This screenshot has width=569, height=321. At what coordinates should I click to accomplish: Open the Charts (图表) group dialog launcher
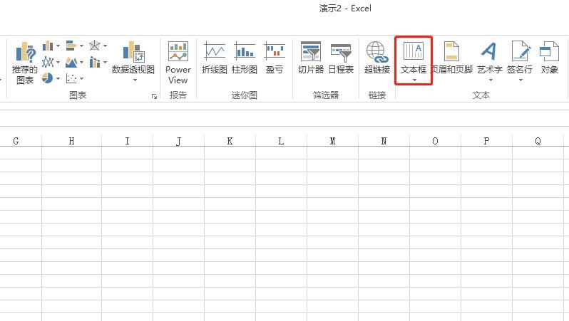(155, 96)
